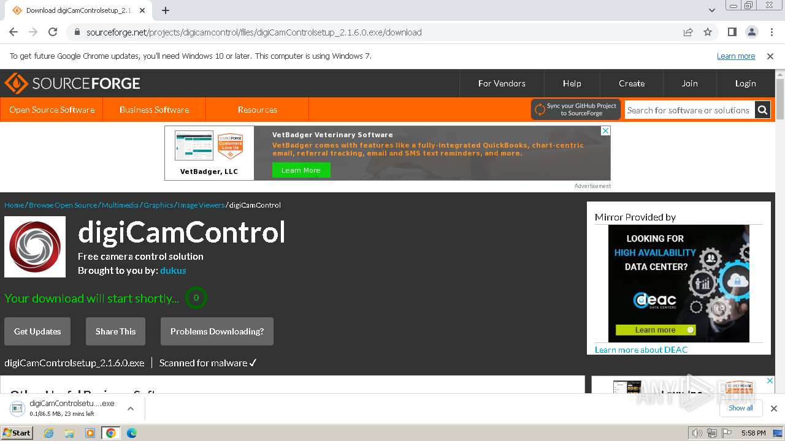Reload the page
Viewport: 785px width, 441px height.
(53, 32)
